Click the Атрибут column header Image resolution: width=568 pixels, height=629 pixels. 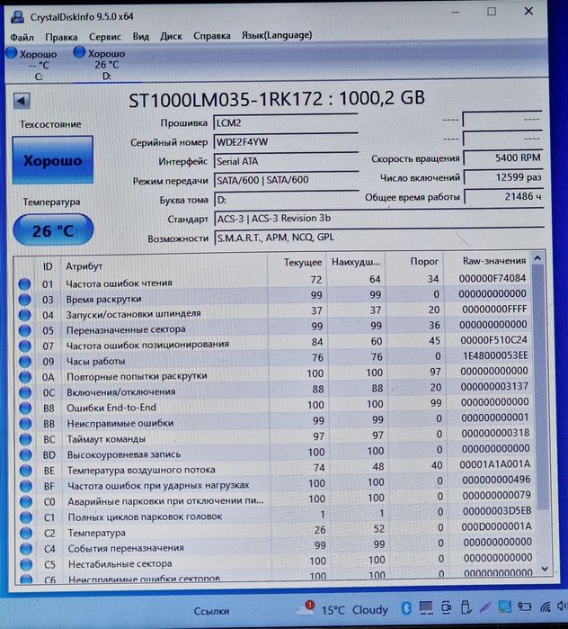coord(84,266)
